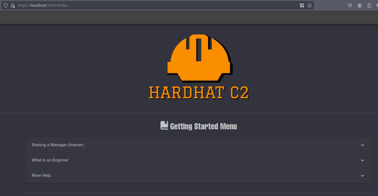Open site security lock icon info
Image resolution: width=378 pixels, height=196 pixels.
13,5
